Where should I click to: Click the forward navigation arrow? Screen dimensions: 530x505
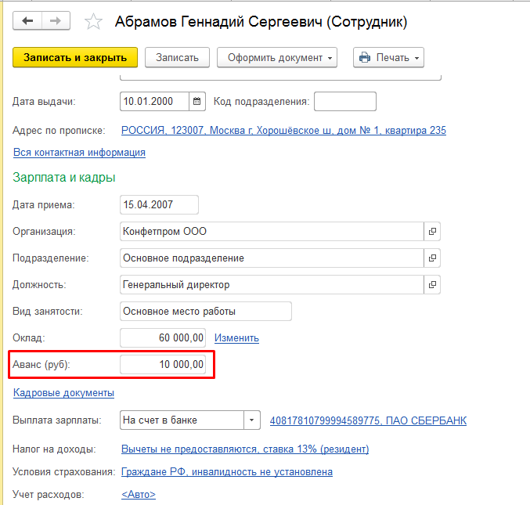(56, 21)
